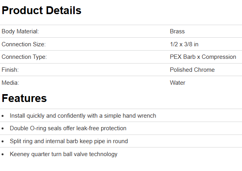Click the bullet beside Split ring feature
Image resolution: width=242 pixels, height=171 pixels.
pos(3,142)
